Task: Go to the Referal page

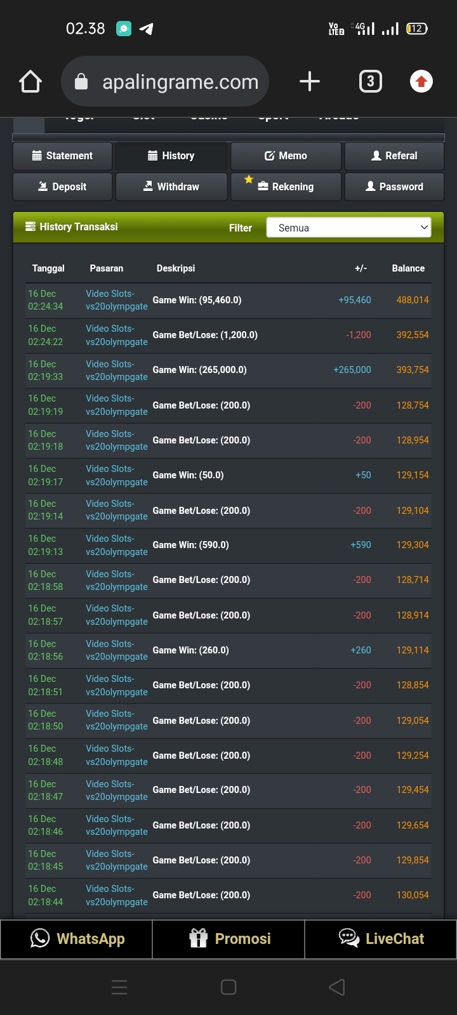Action: pyautogui.click(x=394, y=156)
